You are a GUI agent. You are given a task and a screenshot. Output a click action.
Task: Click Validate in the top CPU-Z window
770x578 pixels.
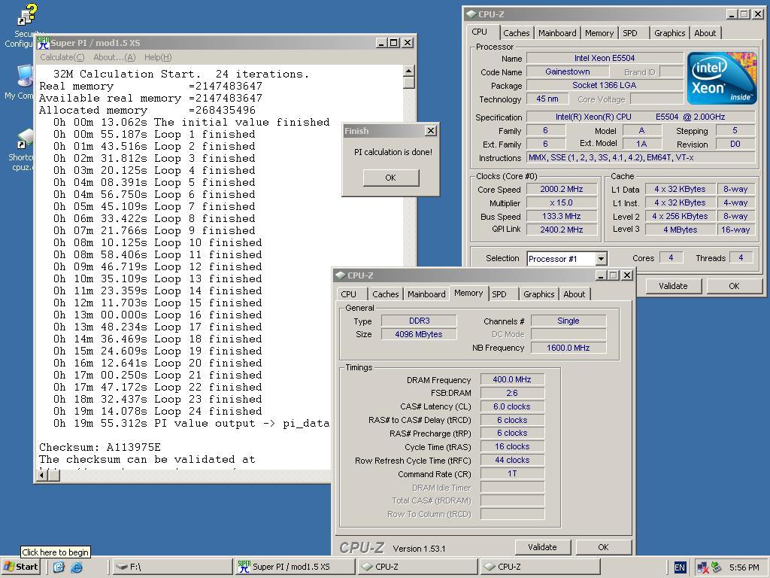[673, 285]
